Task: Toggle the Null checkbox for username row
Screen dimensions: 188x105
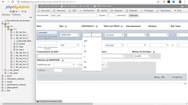Action: pyautogui.click(x=172, y=35)
